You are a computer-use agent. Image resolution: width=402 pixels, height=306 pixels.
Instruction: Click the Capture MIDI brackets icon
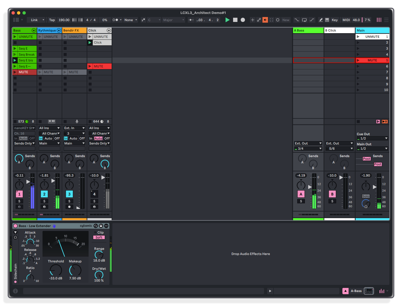pyautogui.click(x=271, y=20)
